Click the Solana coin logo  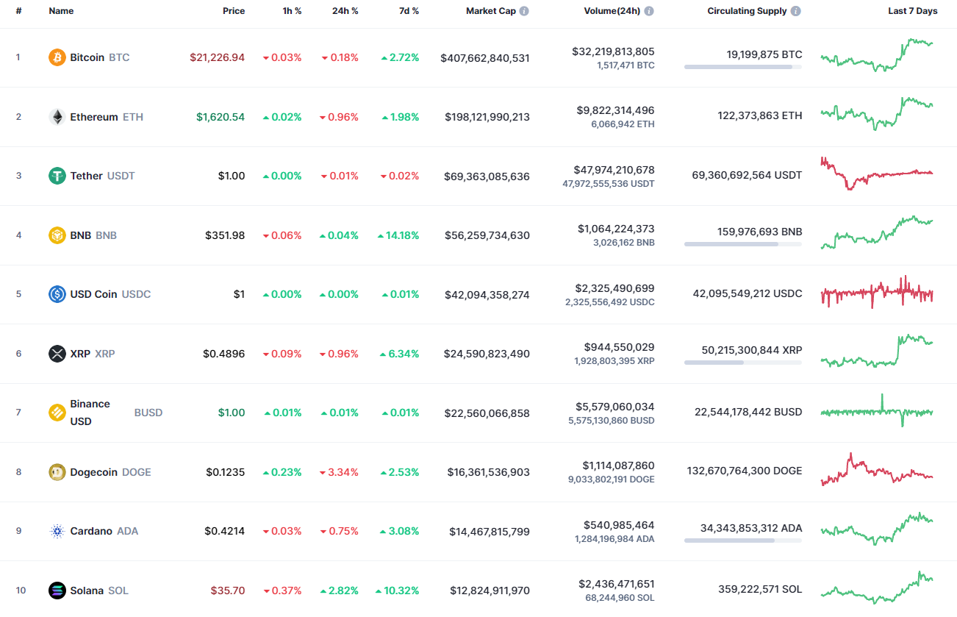55,590
